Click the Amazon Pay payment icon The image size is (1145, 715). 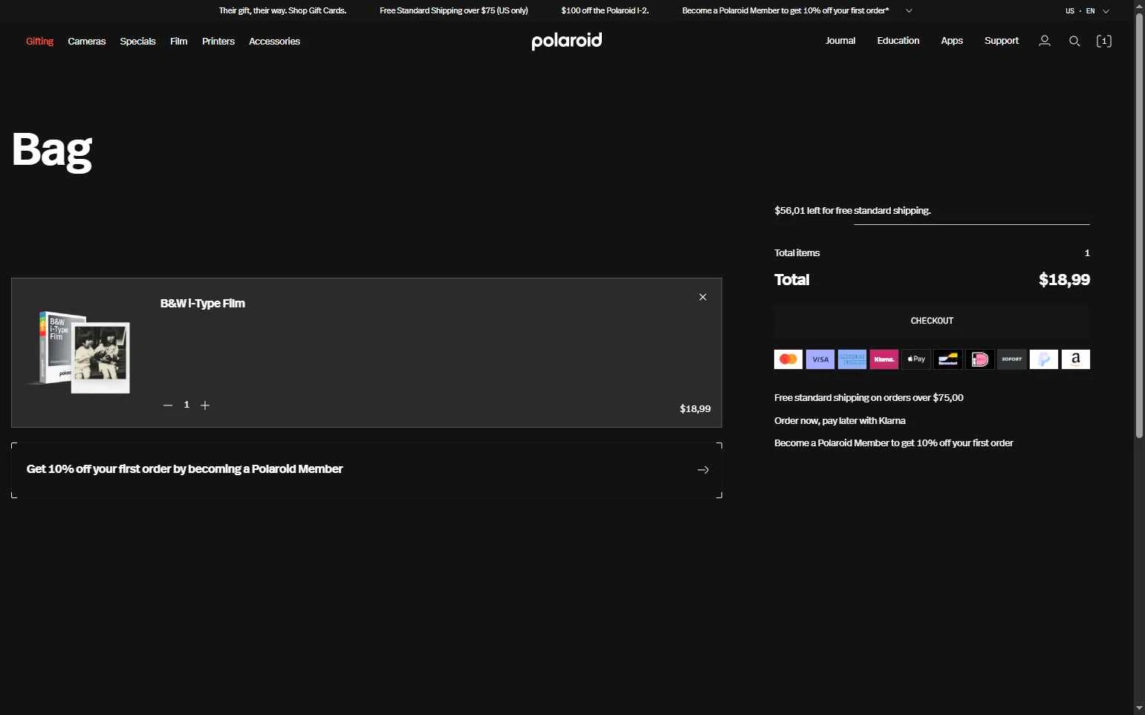click(x=1076, y=359)
